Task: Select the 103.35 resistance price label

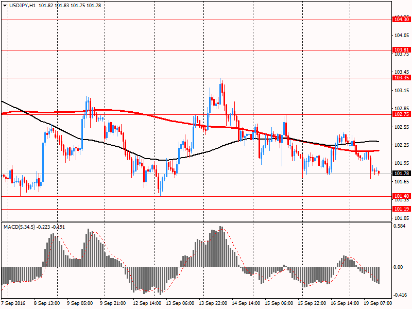Action: pos(402,78)
